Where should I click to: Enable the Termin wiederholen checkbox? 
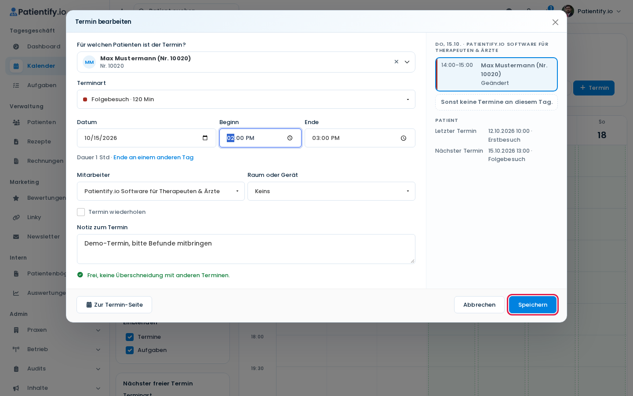click(81, 212)
